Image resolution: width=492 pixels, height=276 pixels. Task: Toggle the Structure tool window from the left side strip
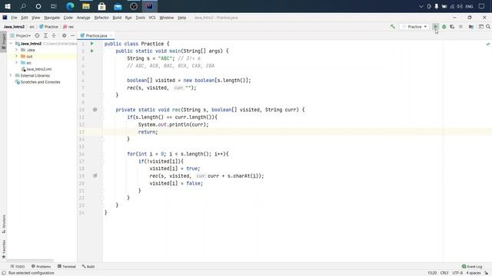click(x=3, y=224)
